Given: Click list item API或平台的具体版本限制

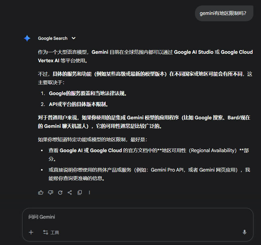Looking at the screenshot, I should click(x=79, y=104).
